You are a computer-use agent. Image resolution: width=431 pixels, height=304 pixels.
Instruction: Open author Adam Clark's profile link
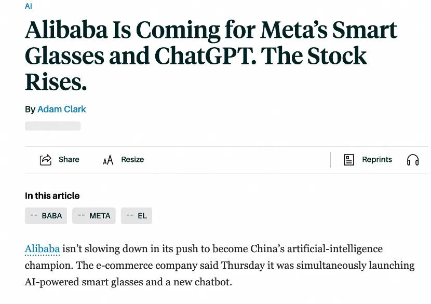[x=62, y=109]
